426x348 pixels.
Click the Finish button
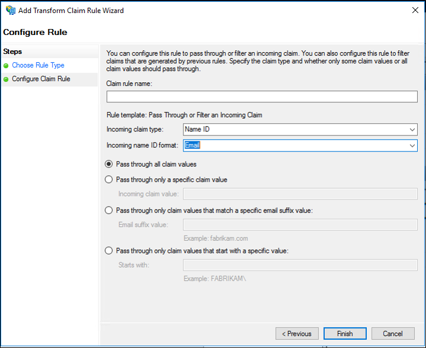pos(345,334)
